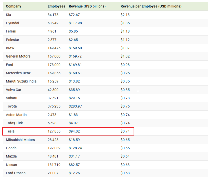This screenshot has height=181, width=212.
Task: Click the company name "Toyota"
Action: coord(11,106)
